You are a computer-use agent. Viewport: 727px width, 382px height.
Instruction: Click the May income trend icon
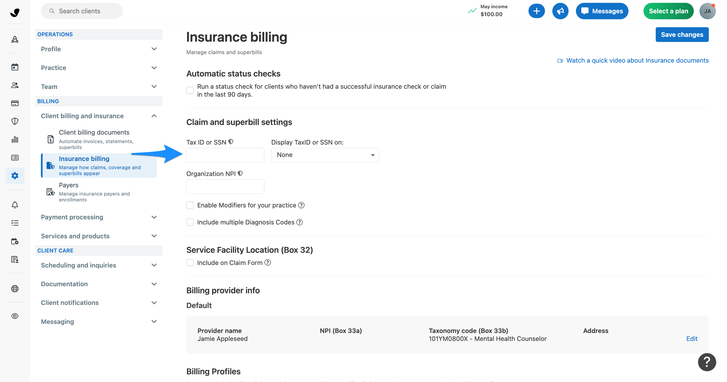[472, 11]
